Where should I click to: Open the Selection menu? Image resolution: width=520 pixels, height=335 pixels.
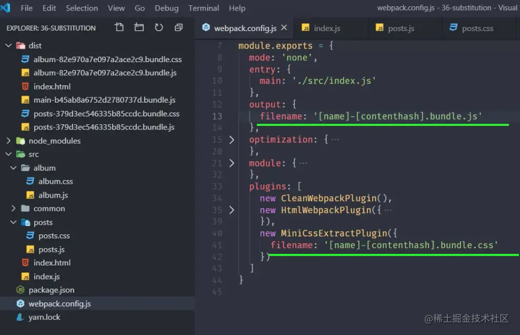82,8
